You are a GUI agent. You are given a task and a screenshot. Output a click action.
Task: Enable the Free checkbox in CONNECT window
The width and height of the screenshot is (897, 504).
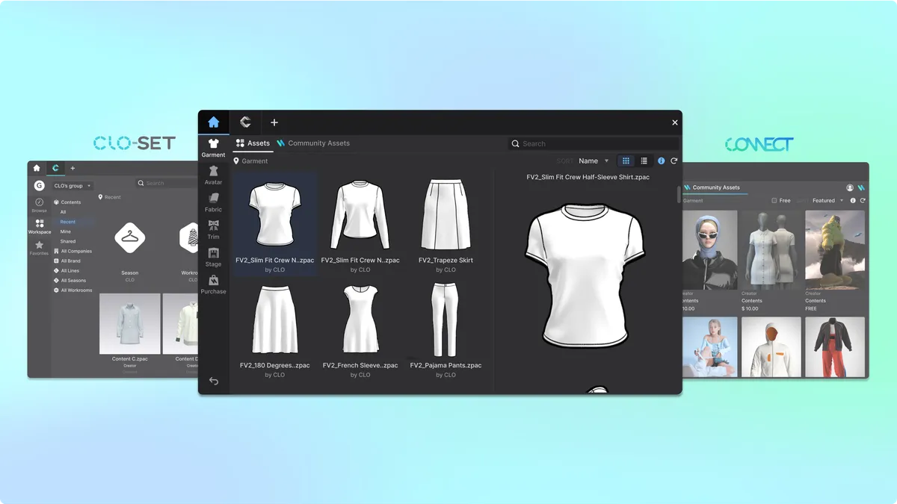point(774,201)
